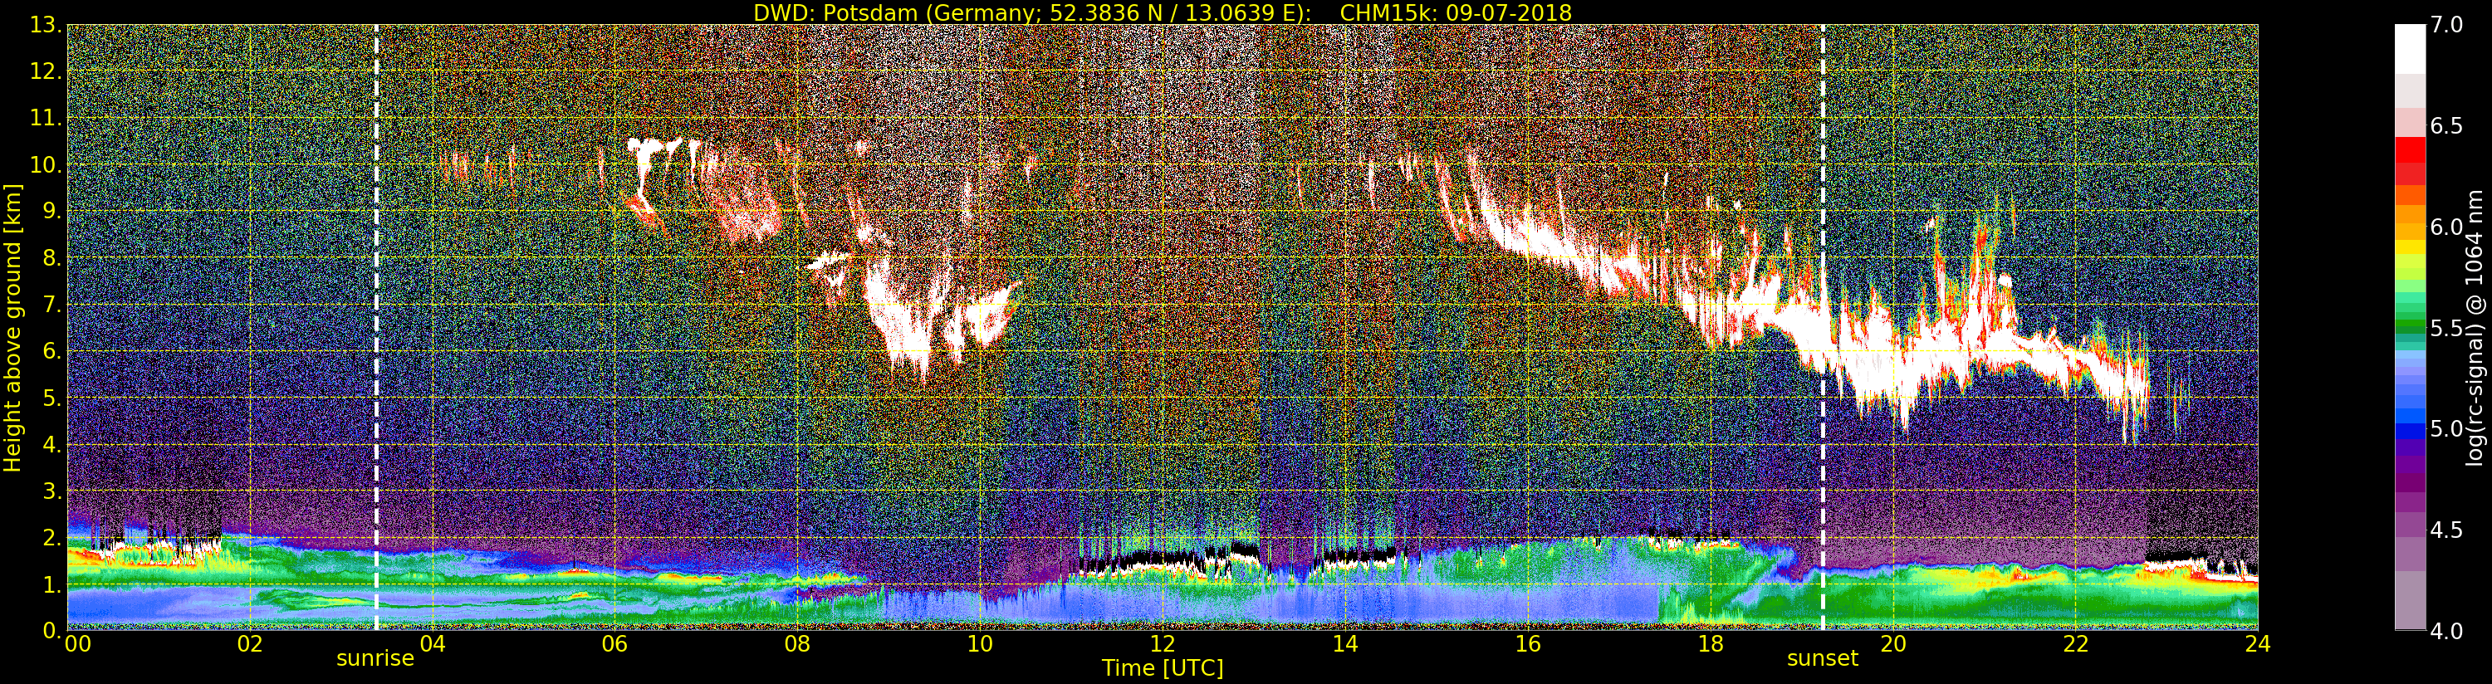Click the '7.0' colorbar tick label

[x=2446, y=25]
